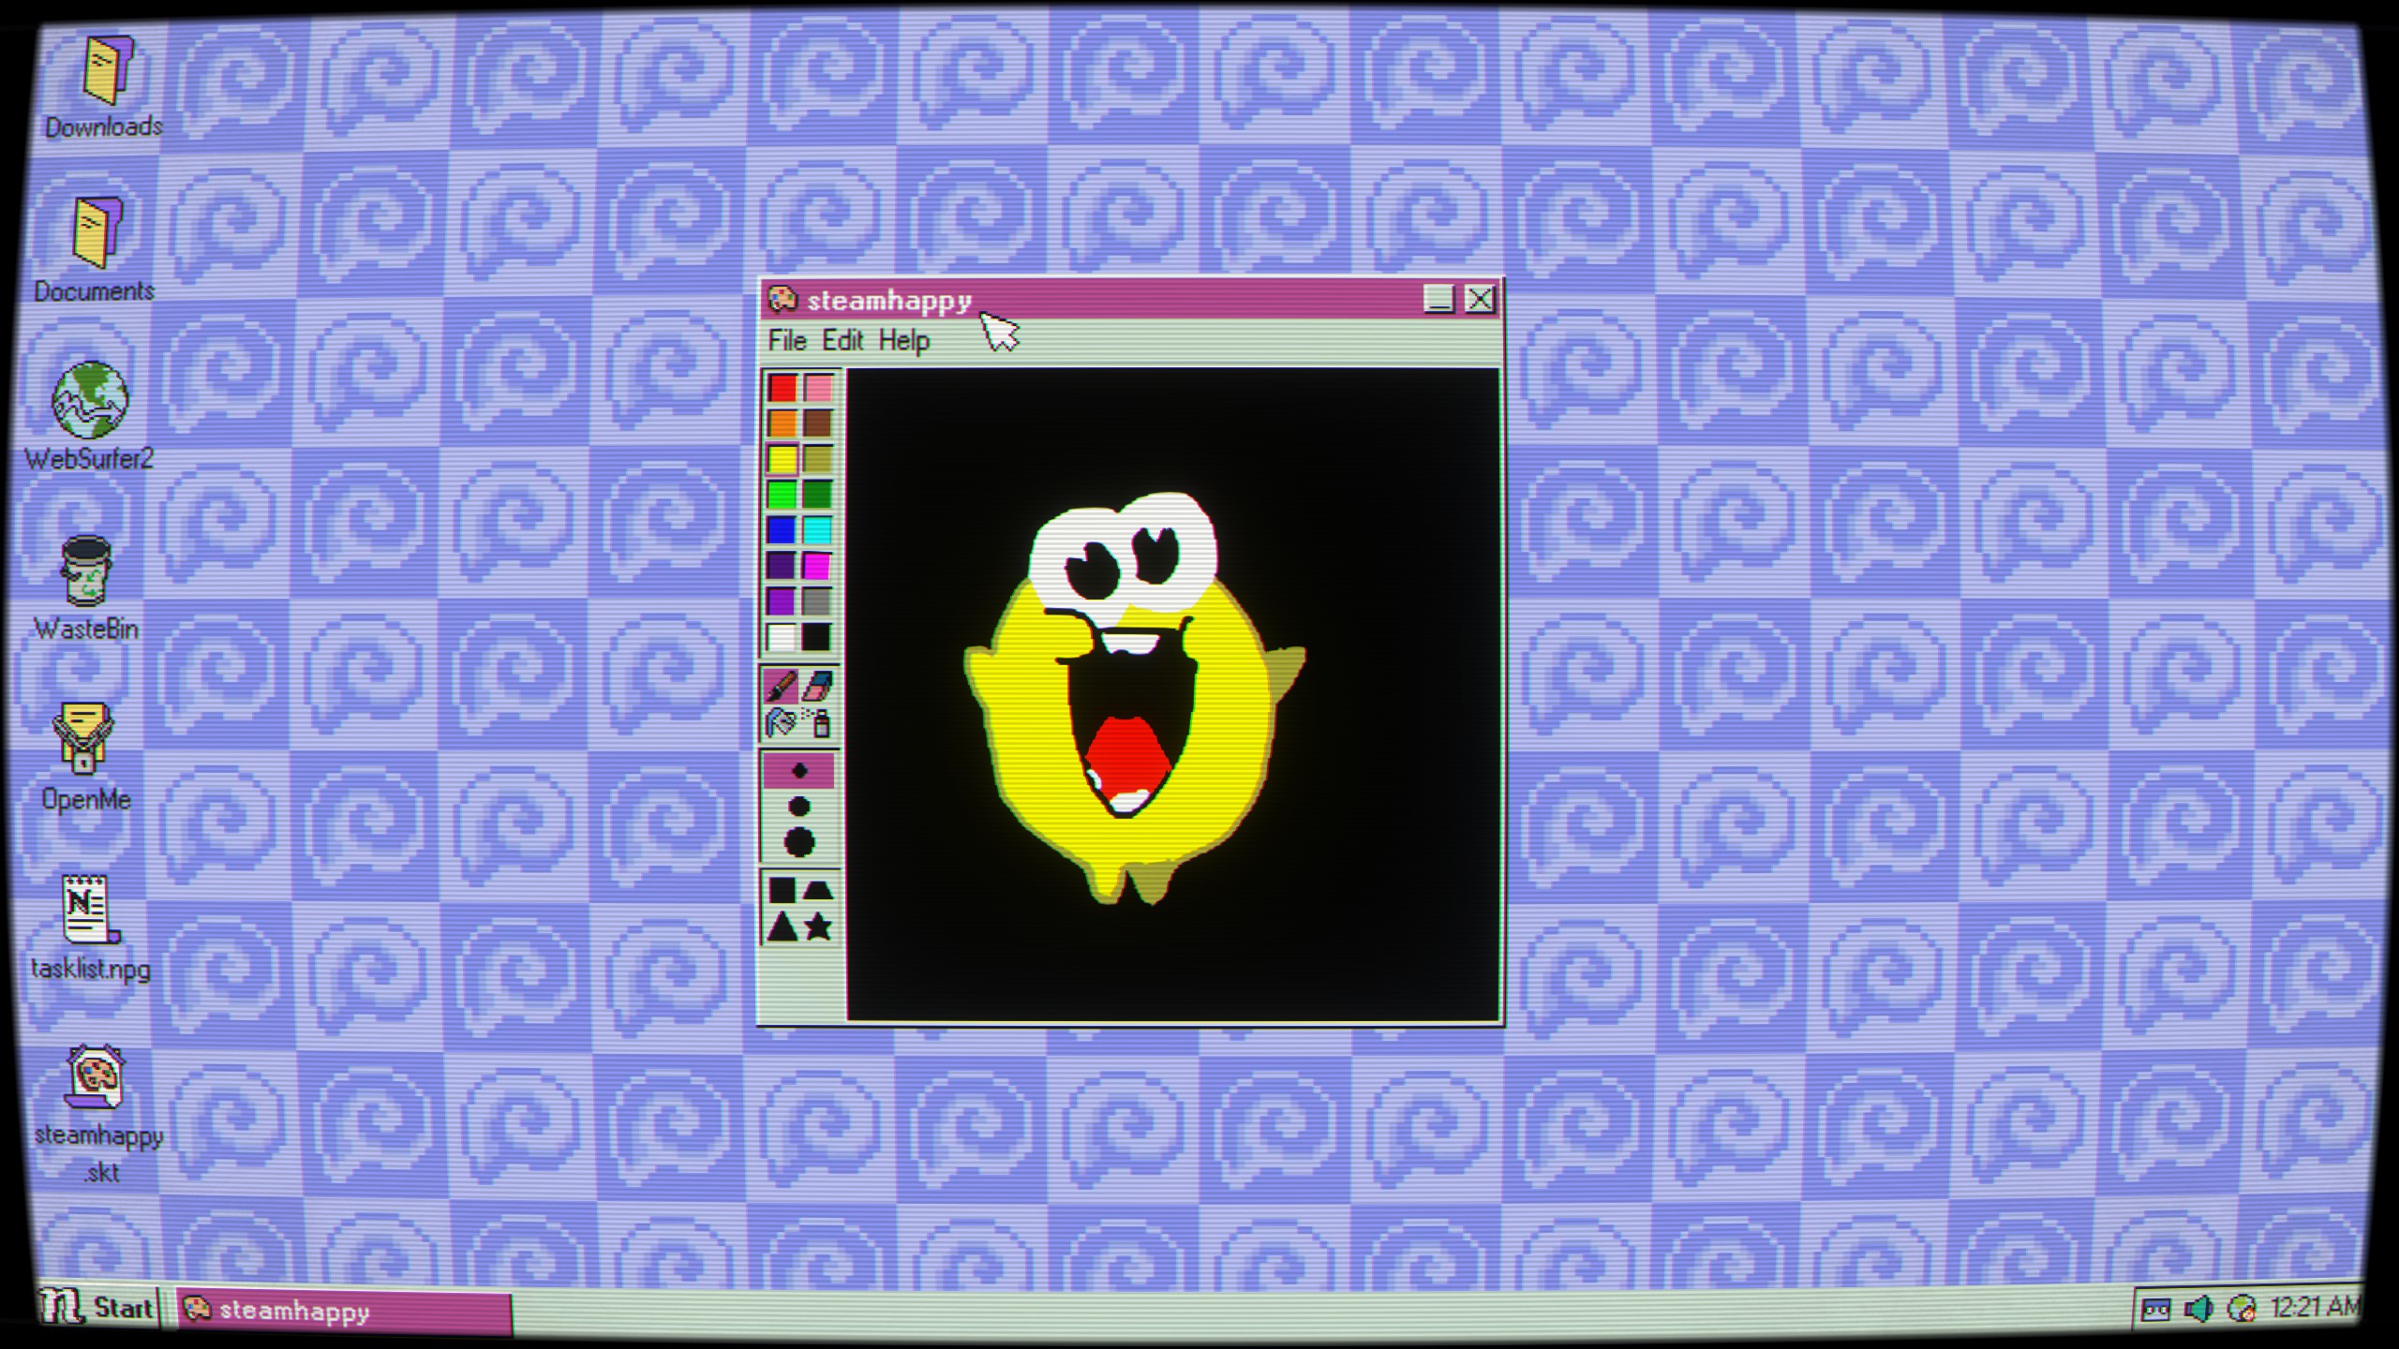Click the WasteBin desktop icon
This screenshot has width=2399, height=1349.
point(86,571)
